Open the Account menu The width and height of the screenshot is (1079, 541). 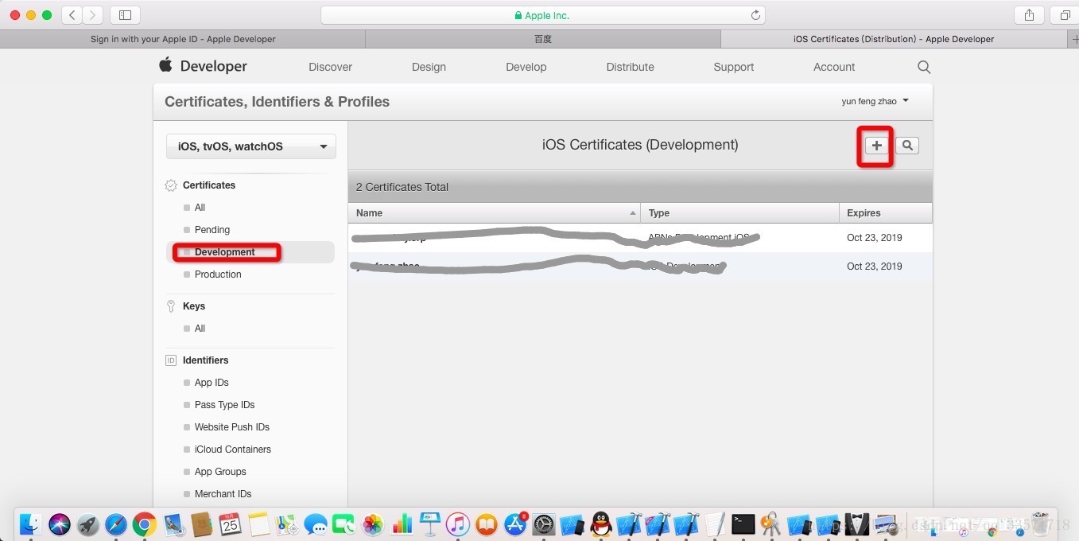point(834,67)
